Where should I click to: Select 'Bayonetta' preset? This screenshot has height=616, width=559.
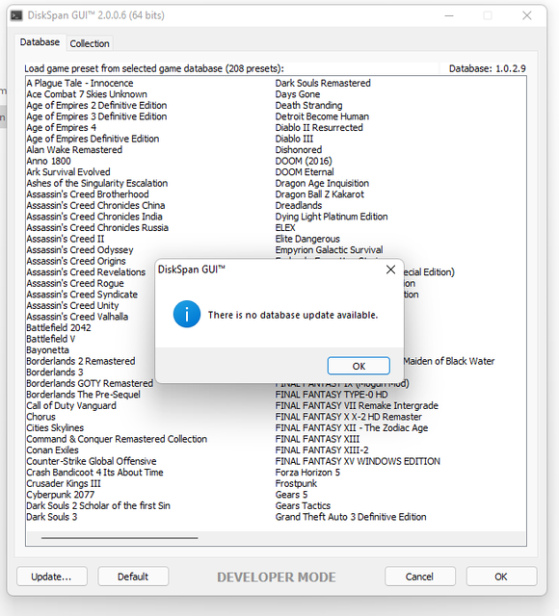pos(47,350)
